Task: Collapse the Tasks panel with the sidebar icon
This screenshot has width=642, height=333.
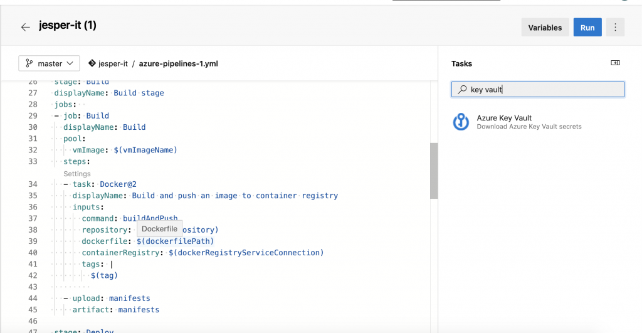Action: (x=615, y=63)
